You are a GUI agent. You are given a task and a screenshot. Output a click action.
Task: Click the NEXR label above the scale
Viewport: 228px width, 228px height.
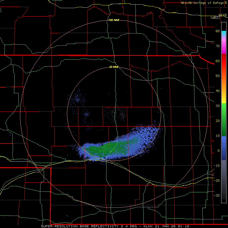(222, 15)
